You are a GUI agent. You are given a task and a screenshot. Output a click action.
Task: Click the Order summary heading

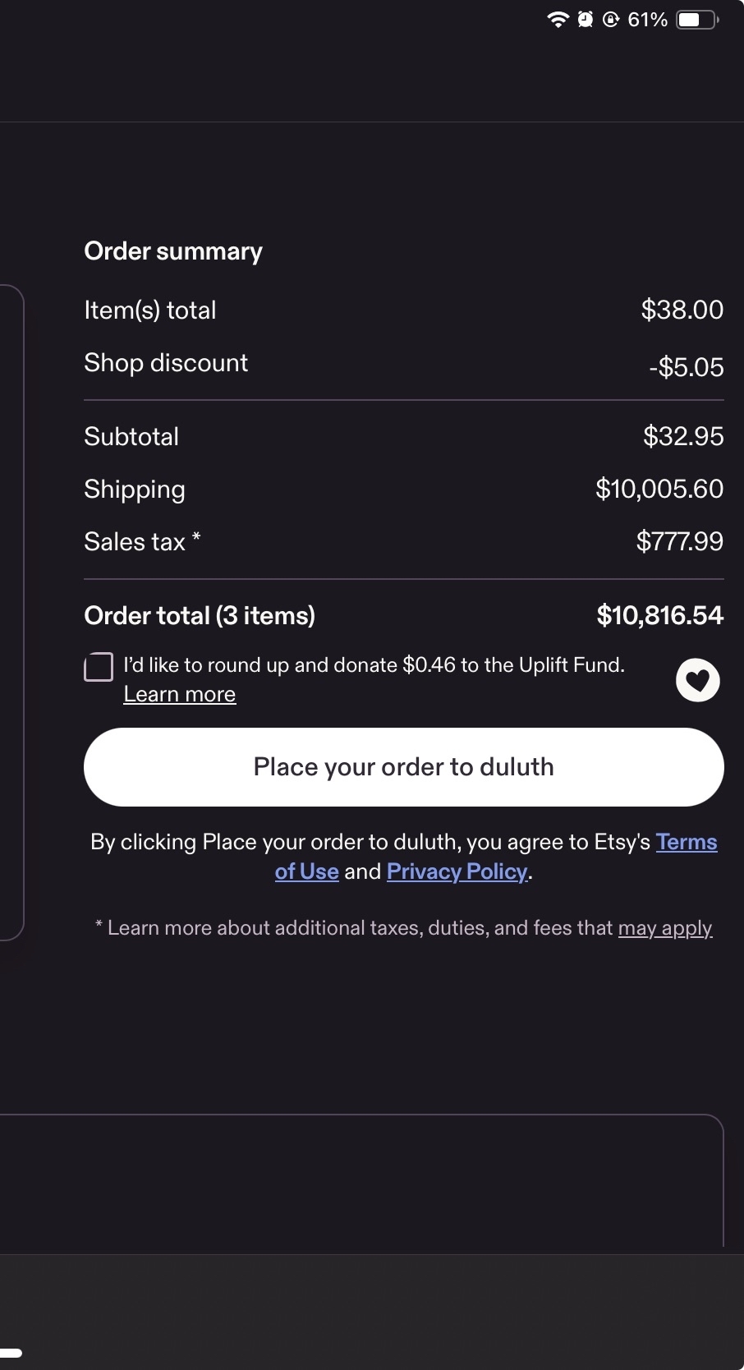[173, 251]
